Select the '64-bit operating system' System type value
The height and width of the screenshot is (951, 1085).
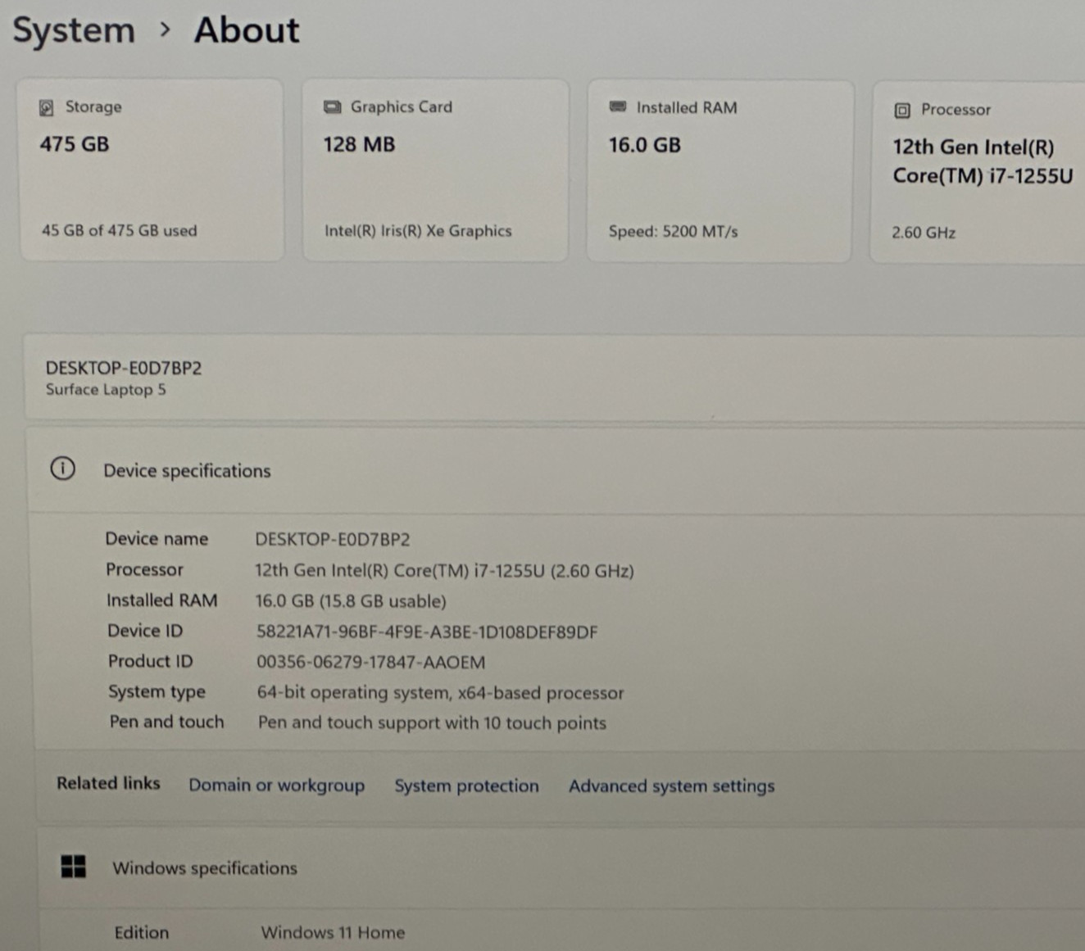click(441, 693)
